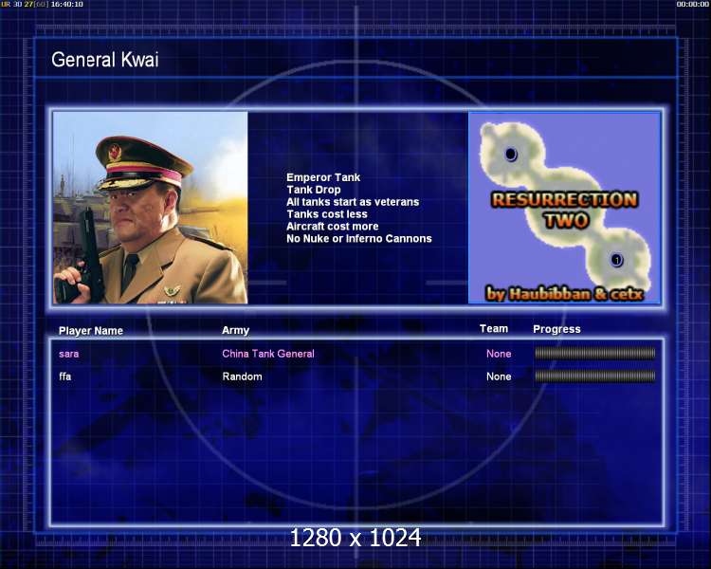Screen dimensions: 711x569
Task: Select player name 'ffa'
Action: 65,376
